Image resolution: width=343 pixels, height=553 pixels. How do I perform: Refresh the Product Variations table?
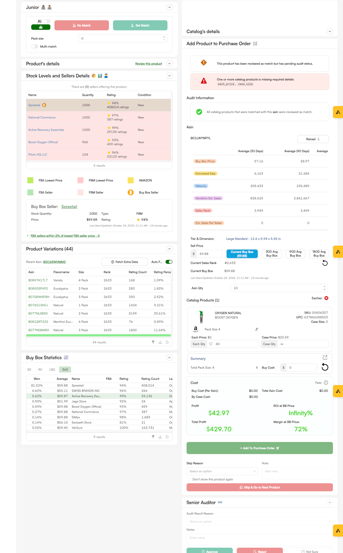[167, 342]
